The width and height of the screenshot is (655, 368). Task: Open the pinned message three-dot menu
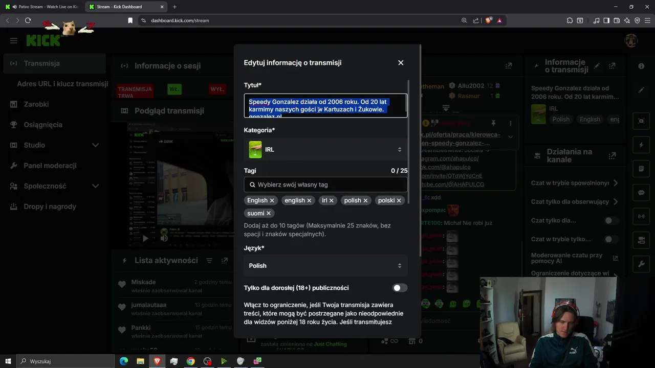pyautogui.click(x=510, y=123)
